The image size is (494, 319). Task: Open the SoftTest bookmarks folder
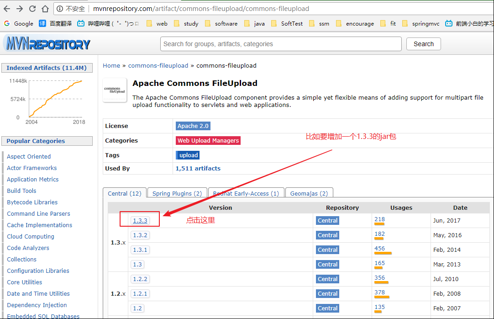point(287,24)
